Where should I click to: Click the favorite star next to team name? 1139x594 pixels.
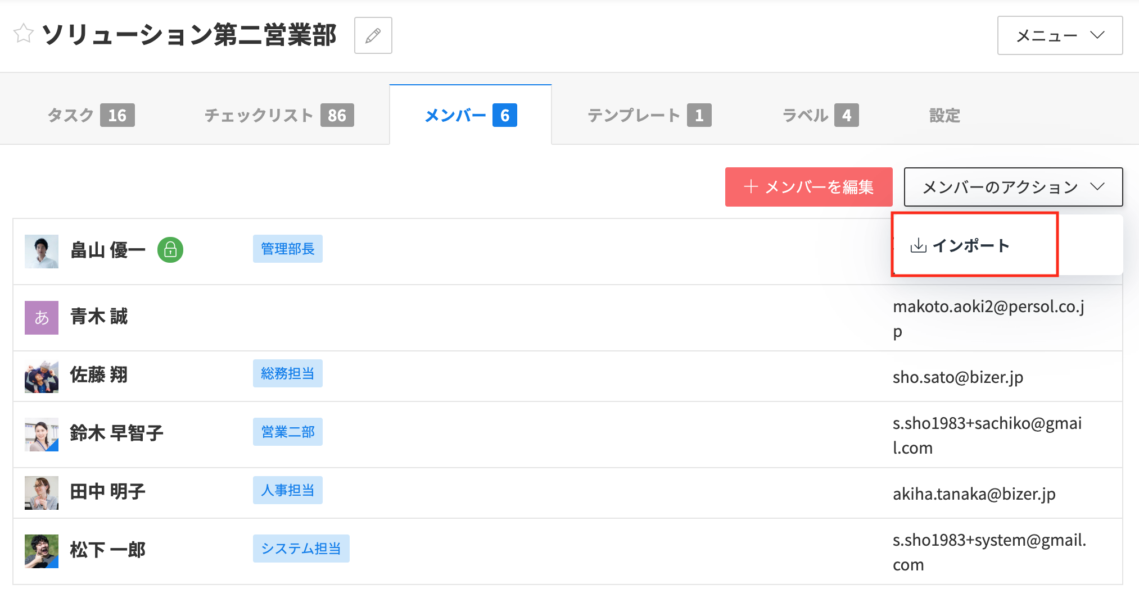24,34
